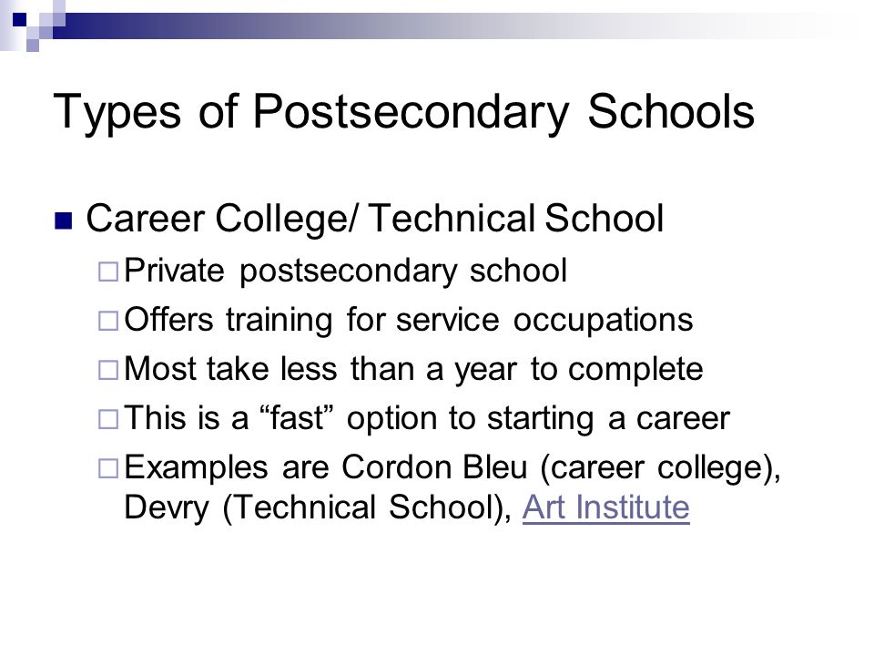Click hollow bullet before This is a fast option
Screen dimensions: 874x656
(x=108, y=419)
